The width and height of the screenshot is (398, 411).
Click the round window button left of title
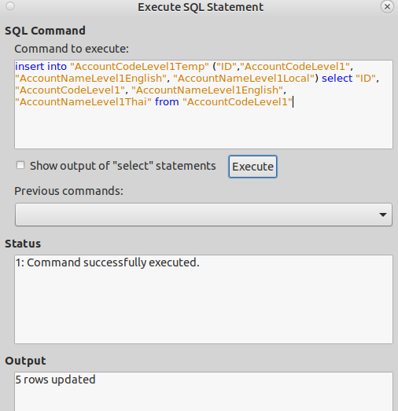coord(10,6)
